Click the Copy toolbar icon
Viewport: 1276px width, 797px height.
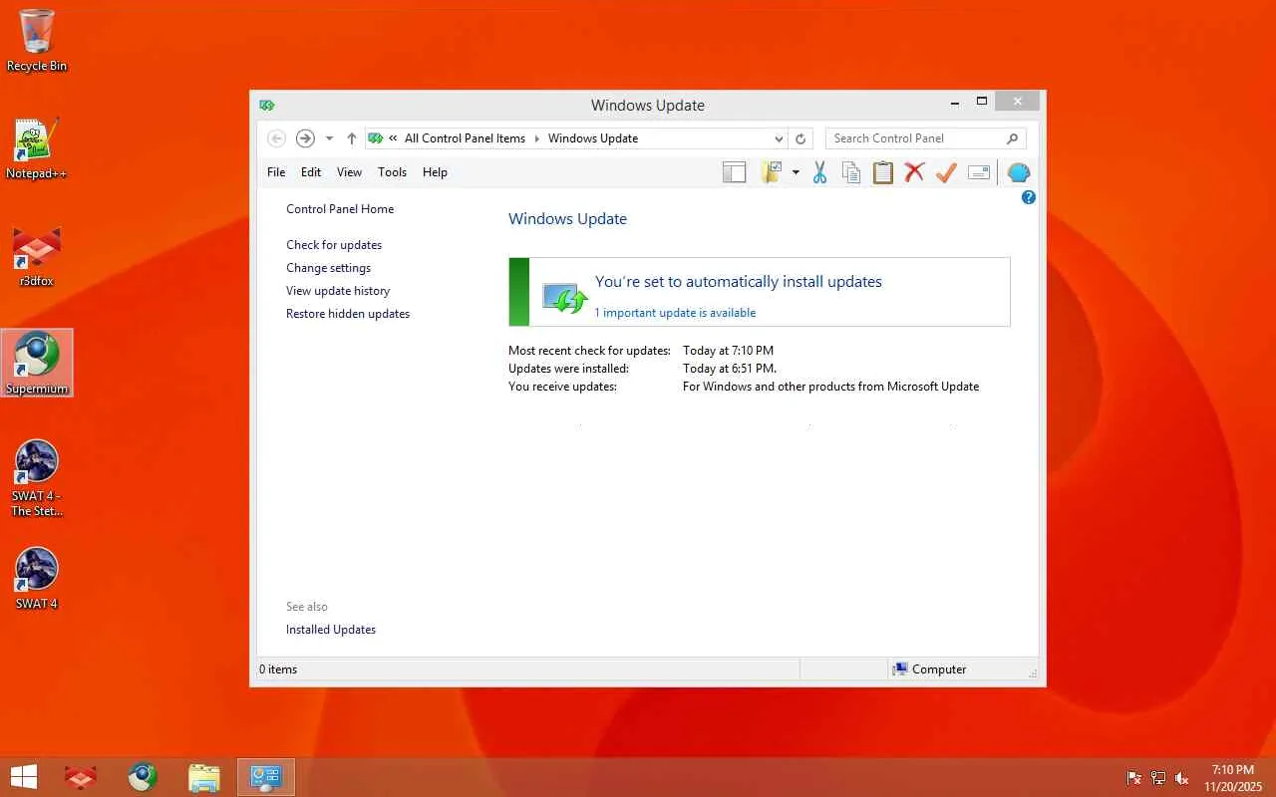coord(851,172)
